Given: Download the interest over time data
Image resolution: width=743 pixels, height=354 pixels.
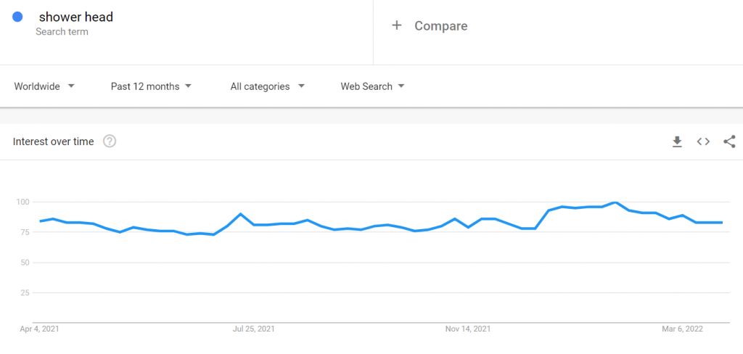Looking at the screenshot, I should (677, 141).
